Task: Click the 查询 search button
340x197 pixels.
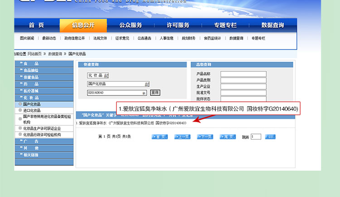Action: coord(155,93)
